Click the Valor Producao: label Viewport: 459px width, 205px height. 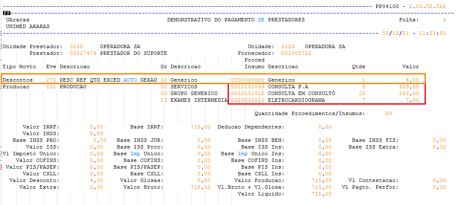(x=260, y=180)
